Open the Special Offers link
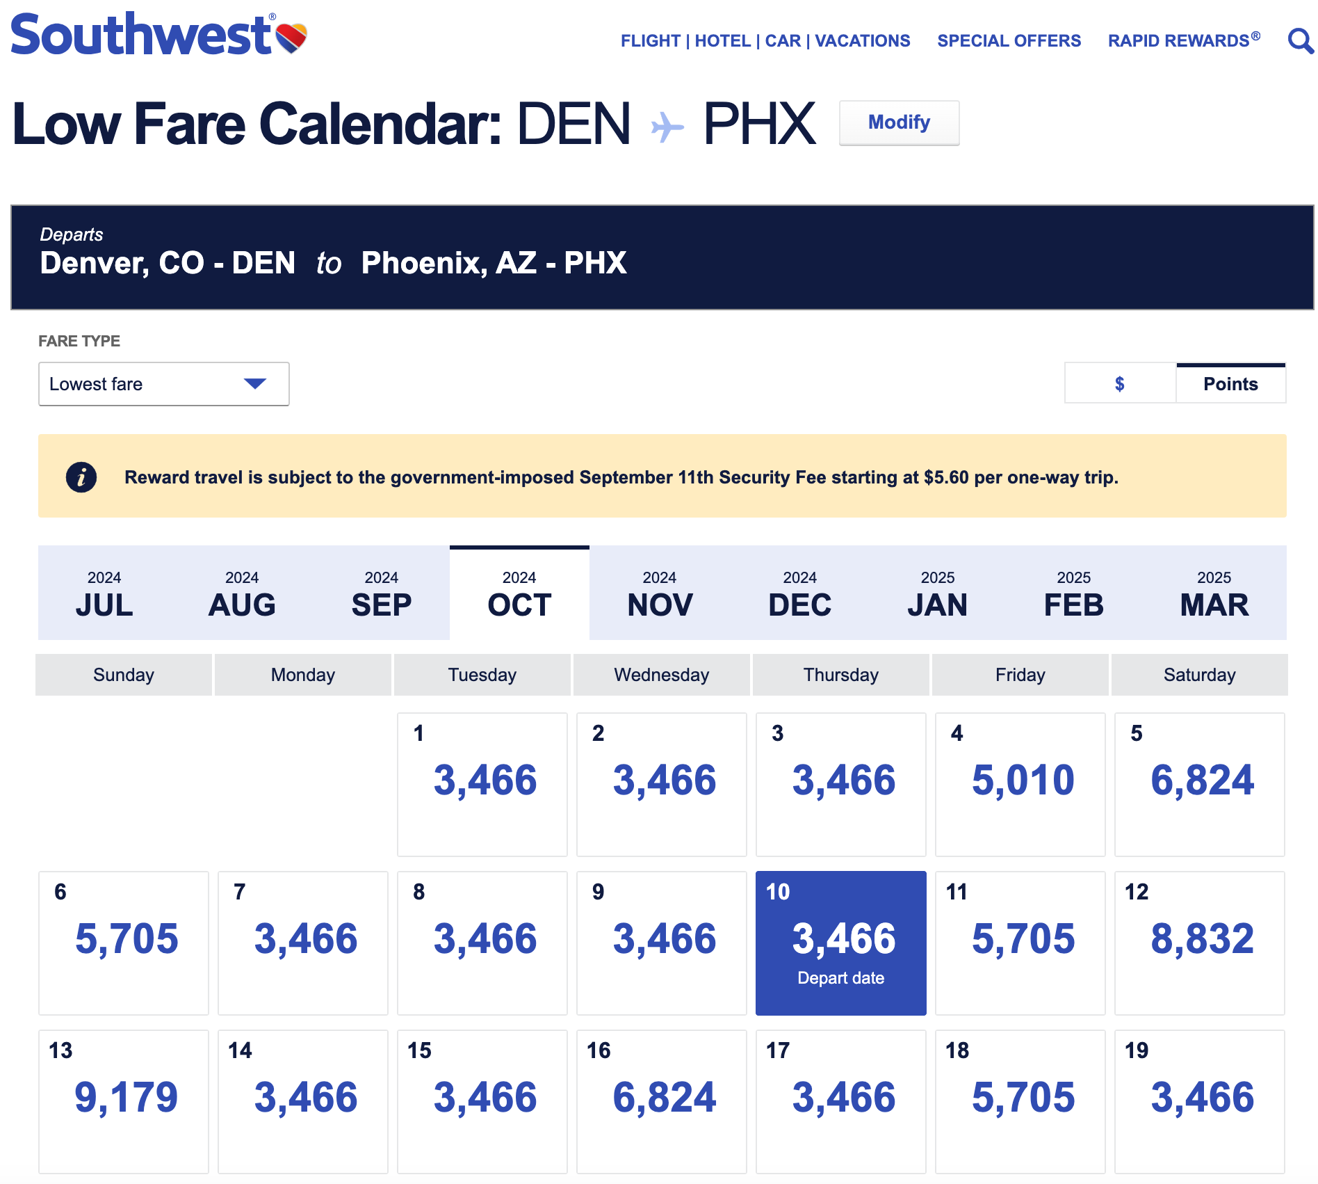The image size is (1318, 1184). click(x=1009, y=41)
